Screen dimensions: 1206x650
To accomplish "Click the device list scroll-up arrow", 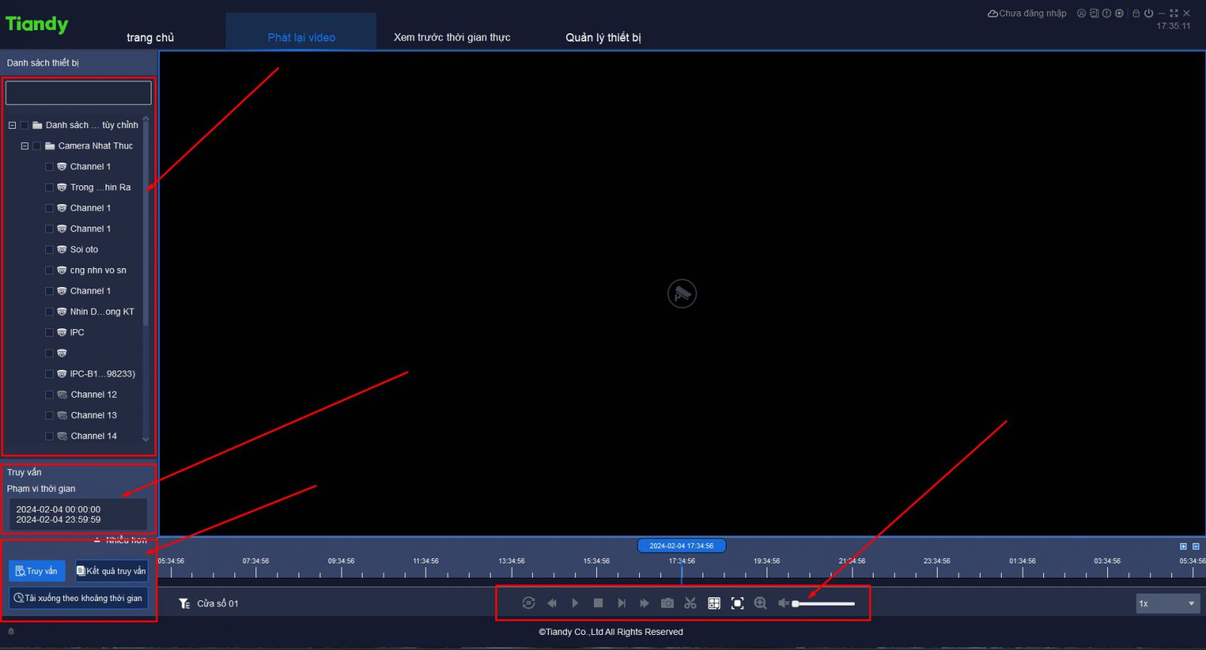I will point(145,119).
